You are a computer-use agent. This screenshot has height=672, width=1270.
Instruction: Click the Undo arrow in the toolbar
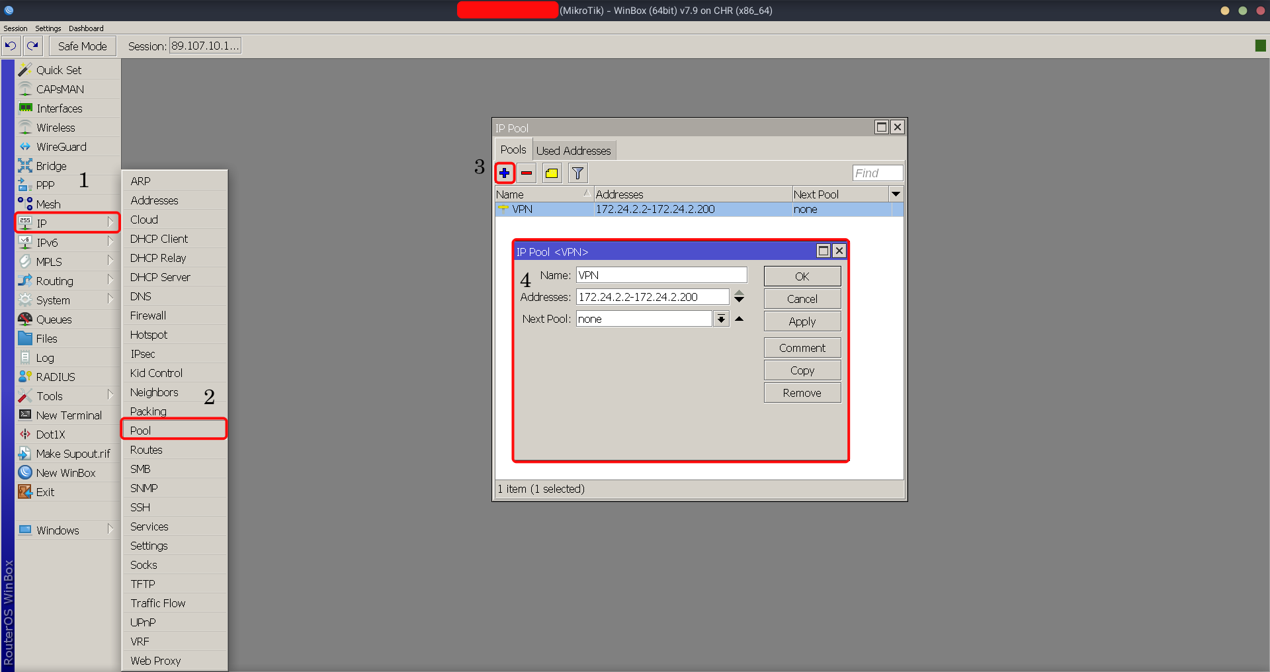click(x=11, y=46)
